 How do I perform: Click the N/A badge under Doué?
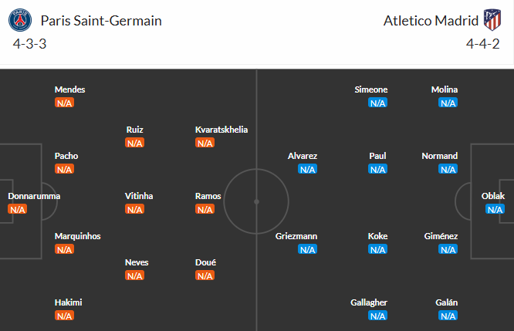(x=205, y=275)
